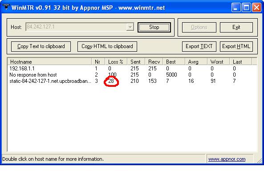The image size is (264, 171).
Task: Click the Recv column header
Action: tap(154, 61)
